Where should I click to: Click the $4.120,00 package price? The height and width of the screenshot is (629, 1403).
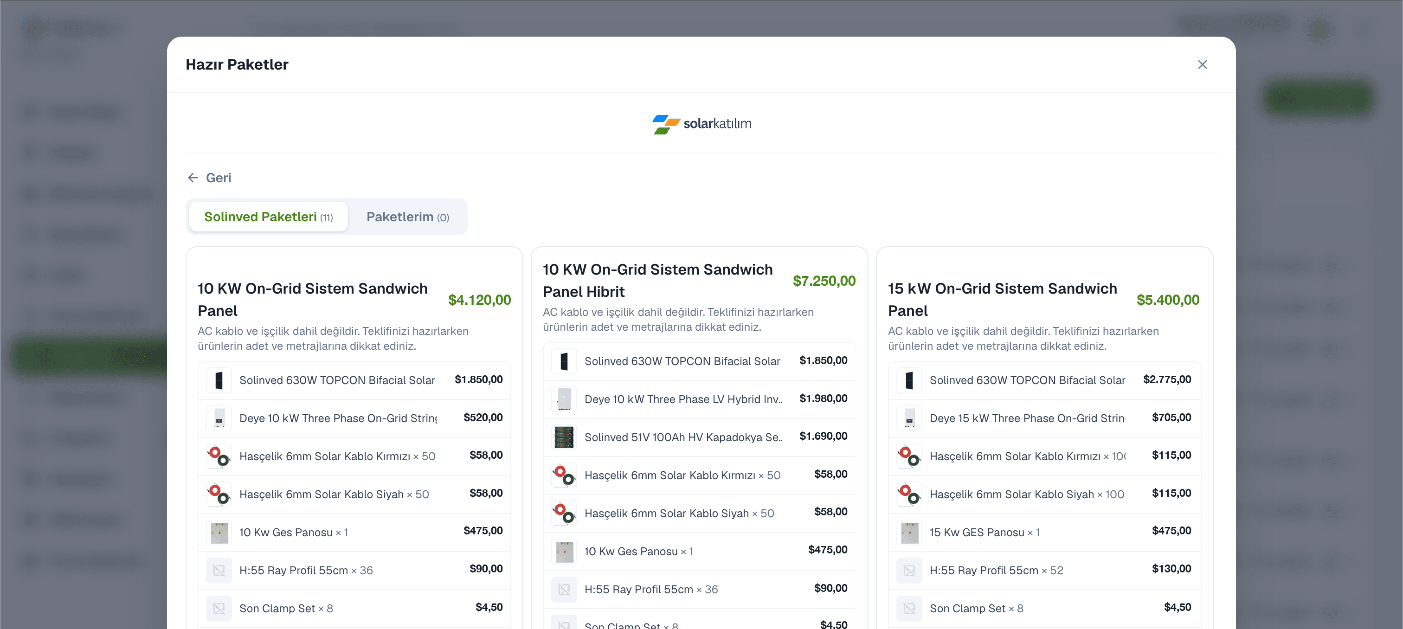pyautogui.click(x=479, y=300)
